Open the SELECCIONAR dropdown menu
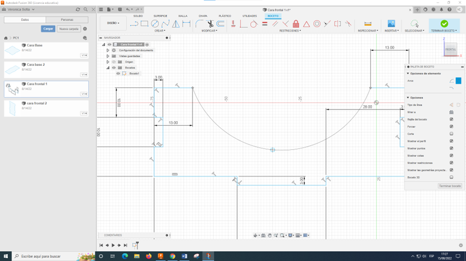This screenshot has height=261, width=466. (414, 31)
